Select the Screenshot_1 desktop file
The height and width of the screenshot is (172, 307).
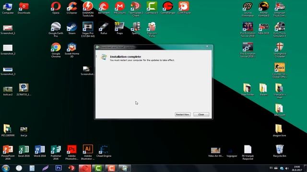point(8,30)
